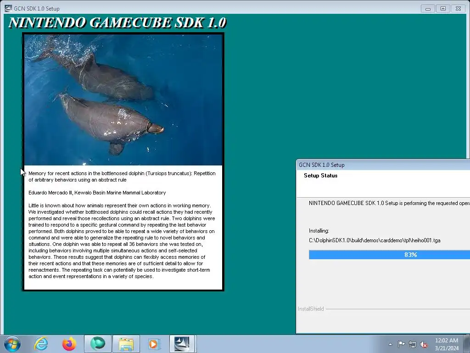Screen dimensions: 470x353
Task: Click the 'Installing:' label
Action: pos(319,231)
